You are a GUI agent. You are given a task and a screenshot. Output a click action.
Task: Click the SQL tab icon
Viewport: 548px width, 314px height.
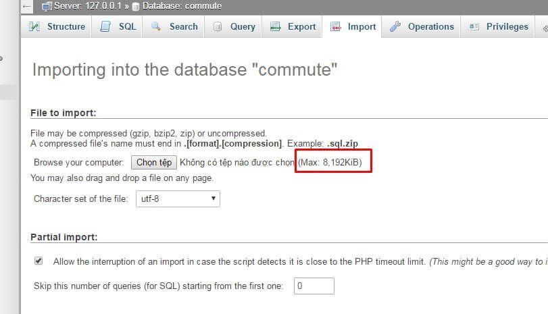coord(105,26)
